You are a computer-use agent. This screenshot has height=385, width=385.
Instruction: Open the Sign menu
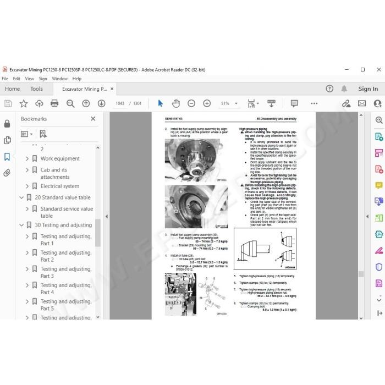(43, 79)
